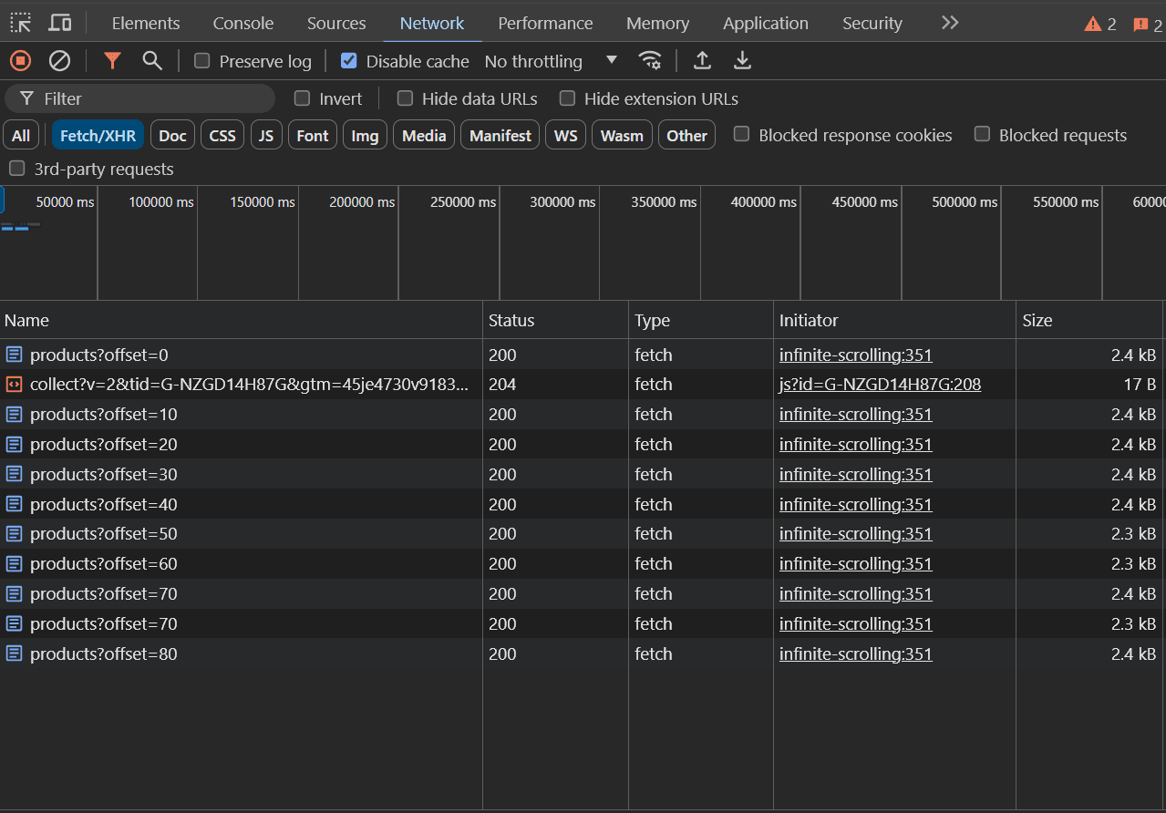Stop recording network log

click(x=20, y=61)
